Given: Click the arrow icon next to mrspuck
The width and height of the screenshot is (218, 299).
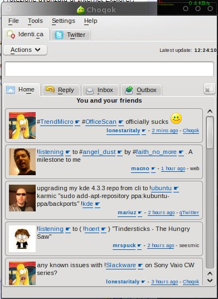Looking at the screenshot, I should point(139,245).
